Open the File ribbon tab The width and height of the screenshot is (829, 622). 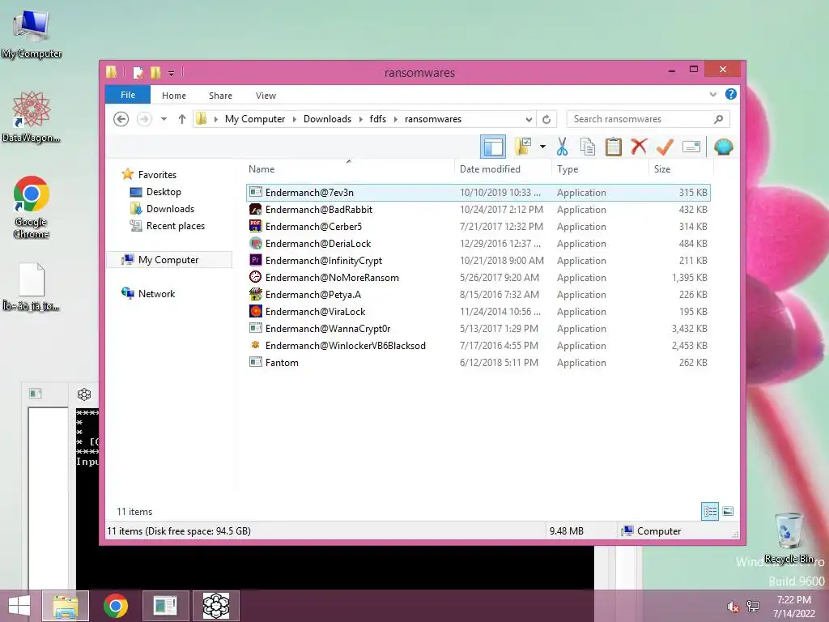coord(127,95)
